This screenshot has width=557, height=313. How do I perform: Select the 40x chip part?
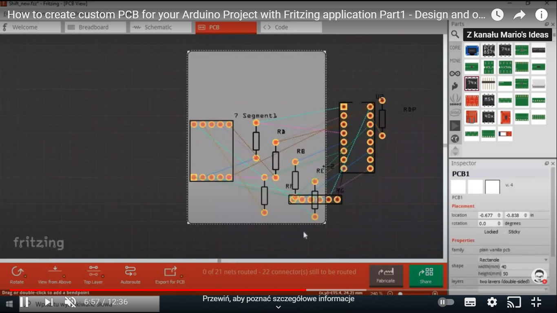pyautogui.click(x=488, y=117)
